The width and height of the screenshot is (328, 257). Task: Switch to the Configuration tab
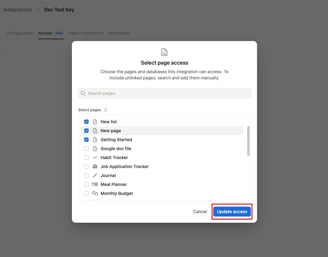tap(19, 33)
